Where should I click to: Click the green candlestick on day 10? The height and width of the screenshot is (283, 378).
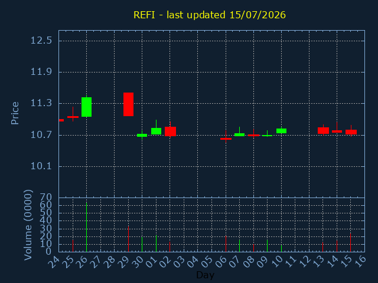[281, 131]
